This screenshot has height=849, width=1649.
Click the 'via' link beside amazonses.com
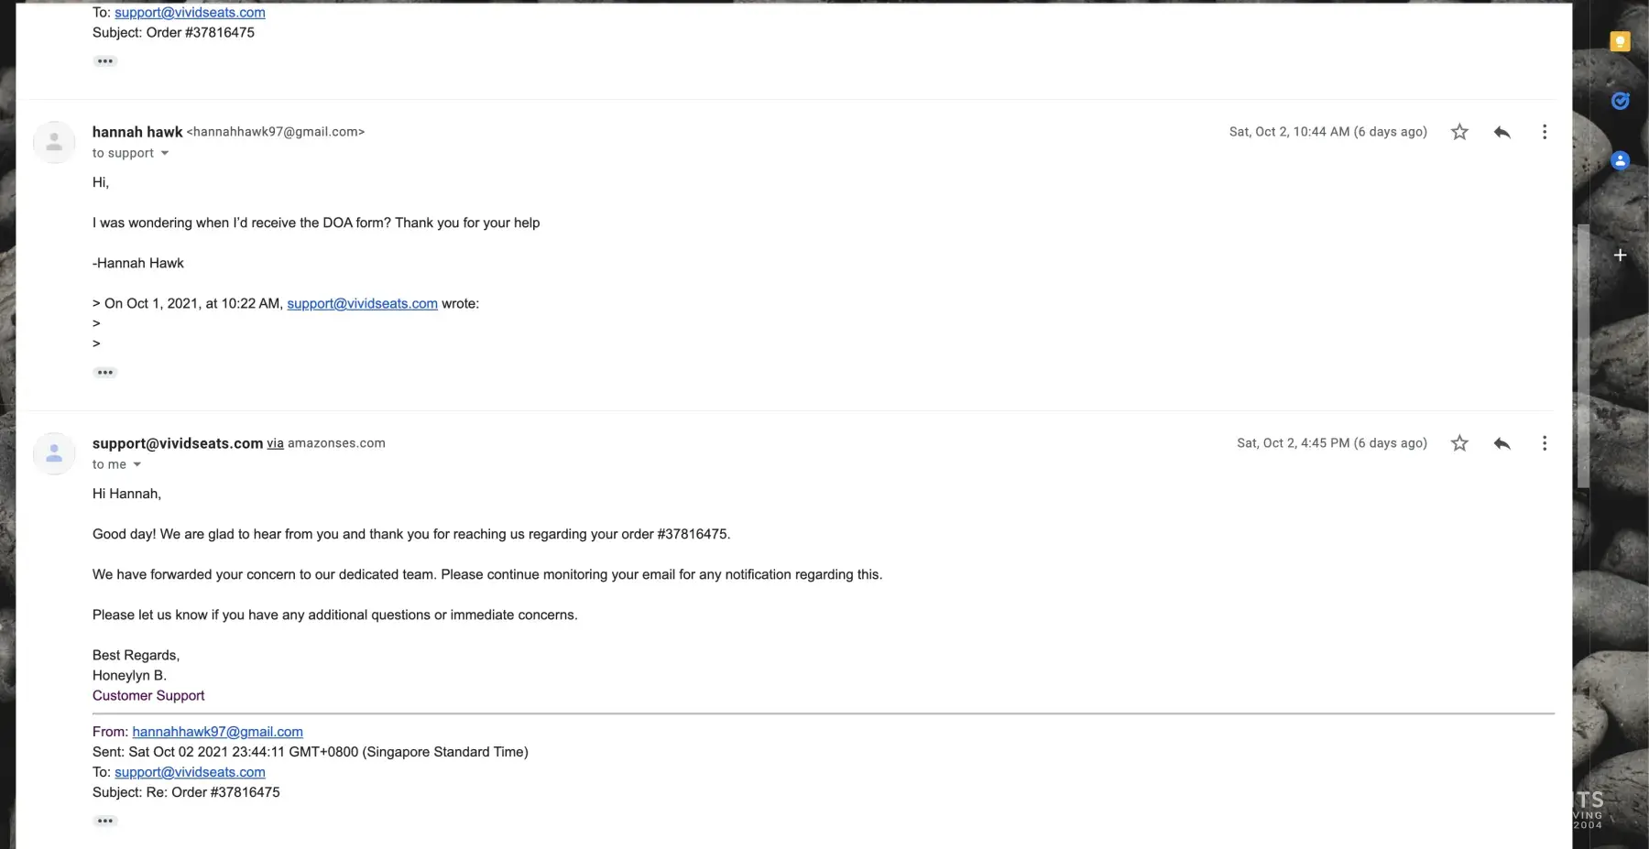[x=275, y=443]
